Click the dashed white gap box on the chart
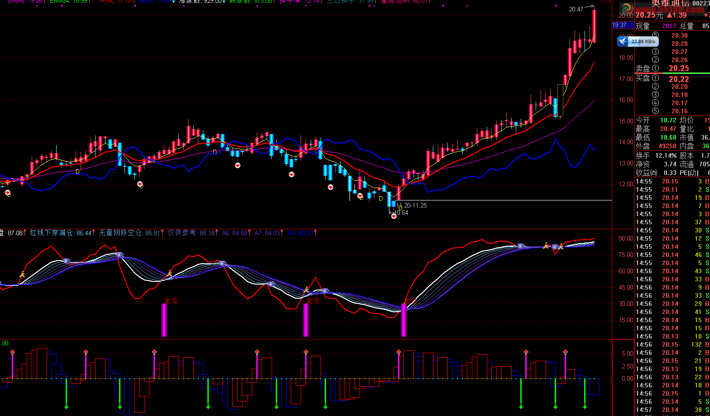The width and height of the screenshot is (710, 416). click(x=560, y=100)
